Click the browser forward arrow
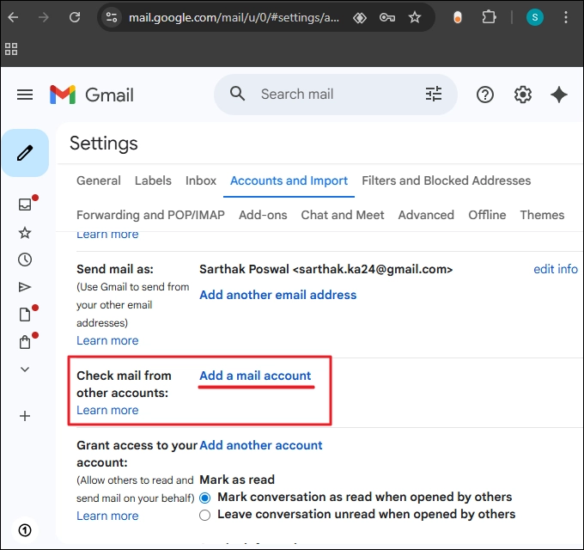584x550 pixels. click(x=44, y=17)
